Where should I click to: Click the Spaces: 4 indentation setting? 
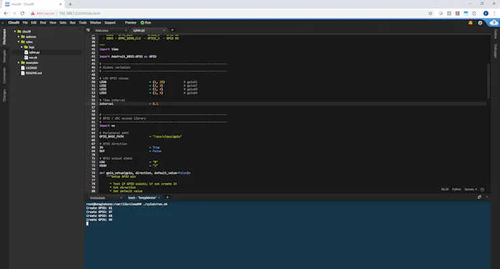tap(471, 189)
